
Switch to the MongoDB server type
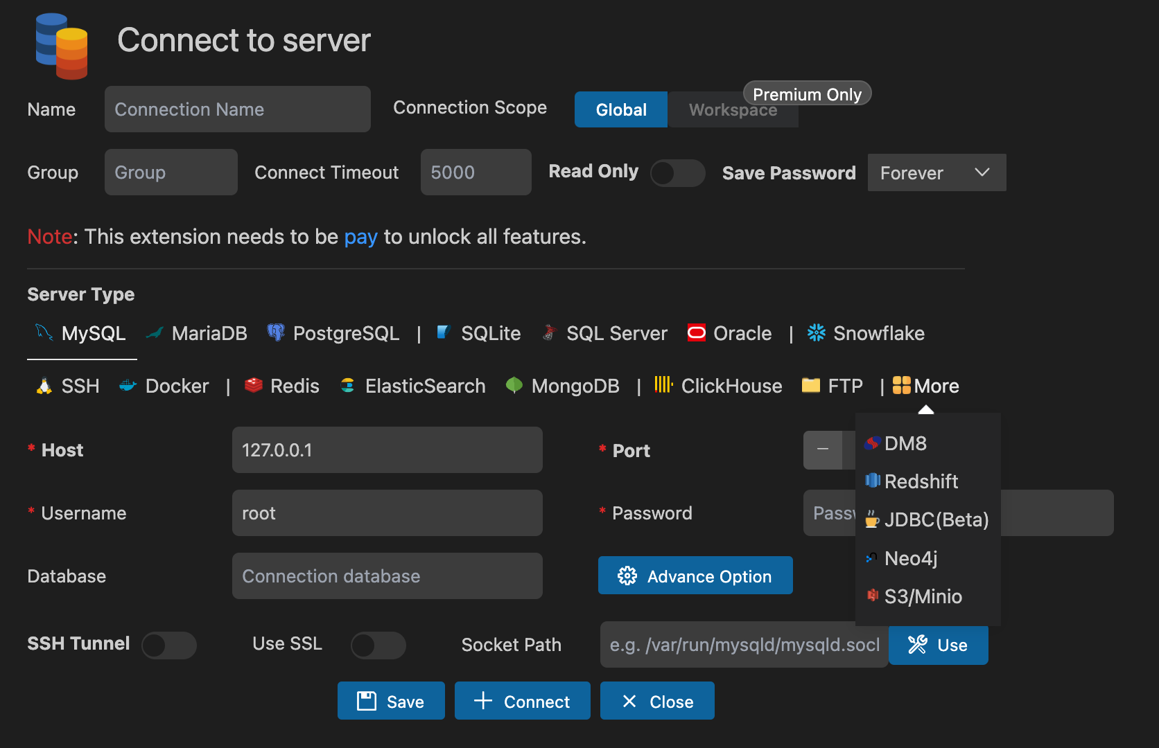coord(563,386)
